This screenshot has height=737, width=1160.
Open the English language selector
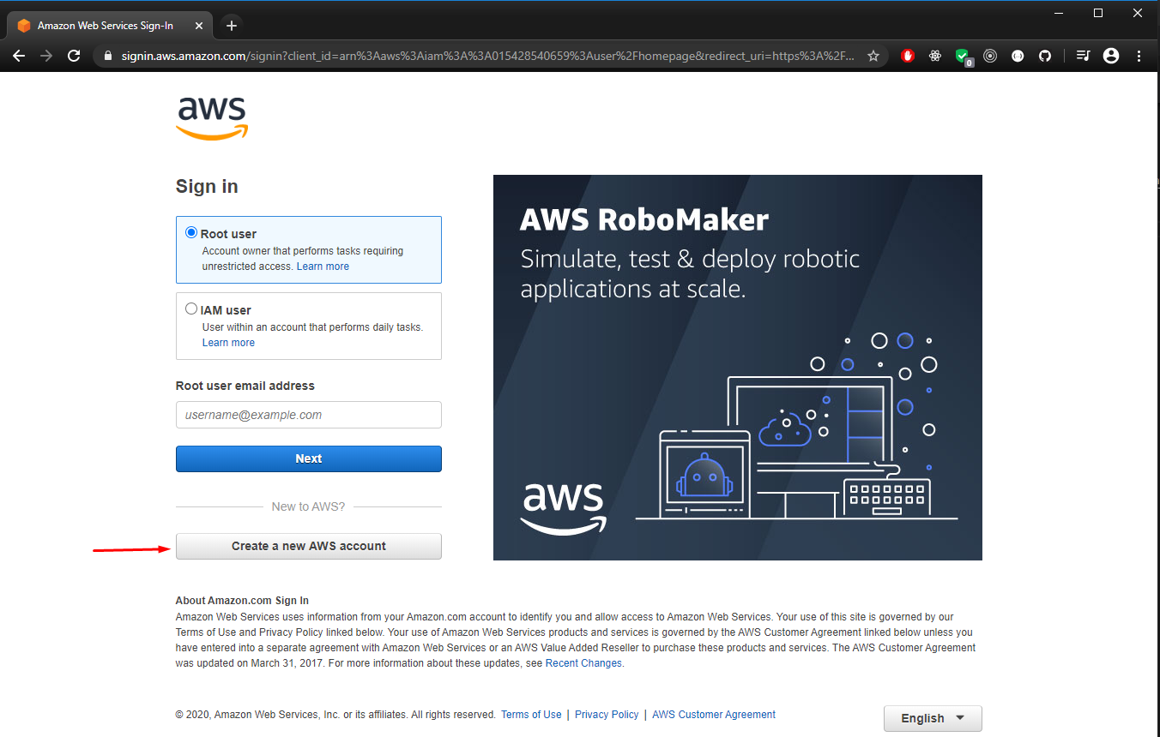point(933,718)
